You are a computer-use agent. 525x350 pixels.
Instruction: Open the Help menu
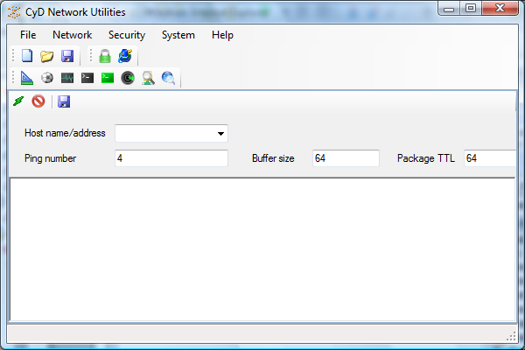[x=222, y=35]
